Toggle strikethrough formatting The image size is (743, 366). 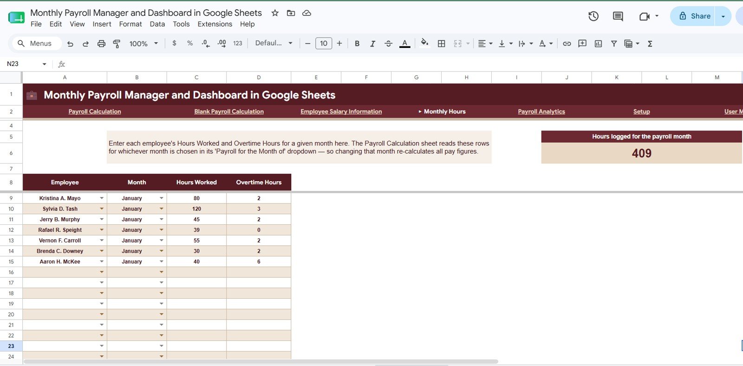[389, 43]
